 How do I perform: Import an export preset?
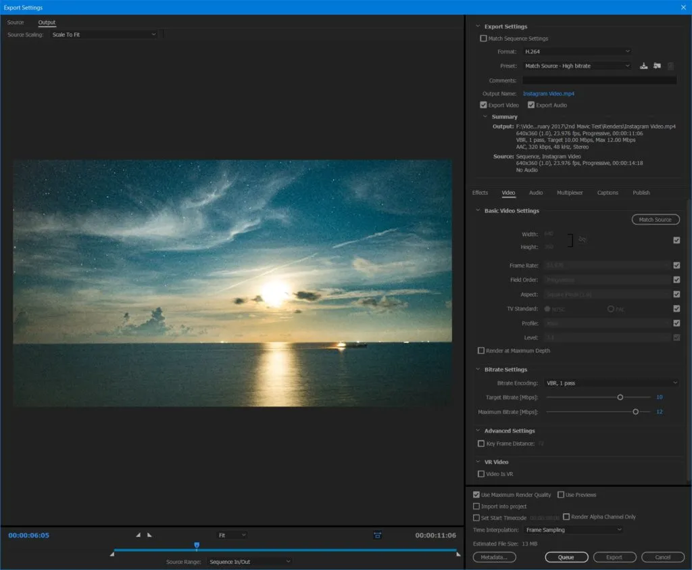[656, 66]
